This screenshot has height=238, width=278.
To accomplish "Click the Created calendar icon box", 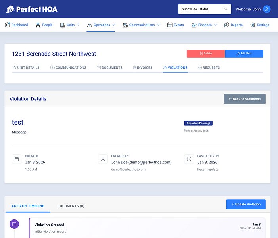I will pyautogui.click(x=17, y=159).
